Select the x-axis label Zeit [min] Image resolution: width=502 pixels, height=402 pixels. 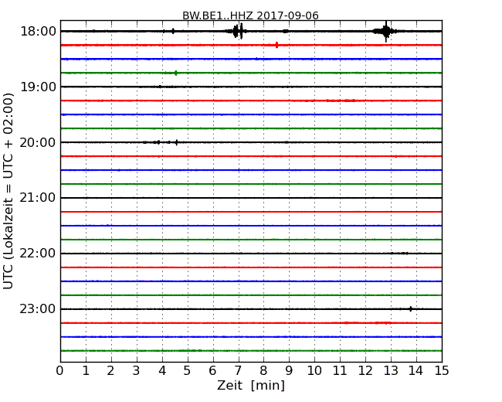coord(251,385)
